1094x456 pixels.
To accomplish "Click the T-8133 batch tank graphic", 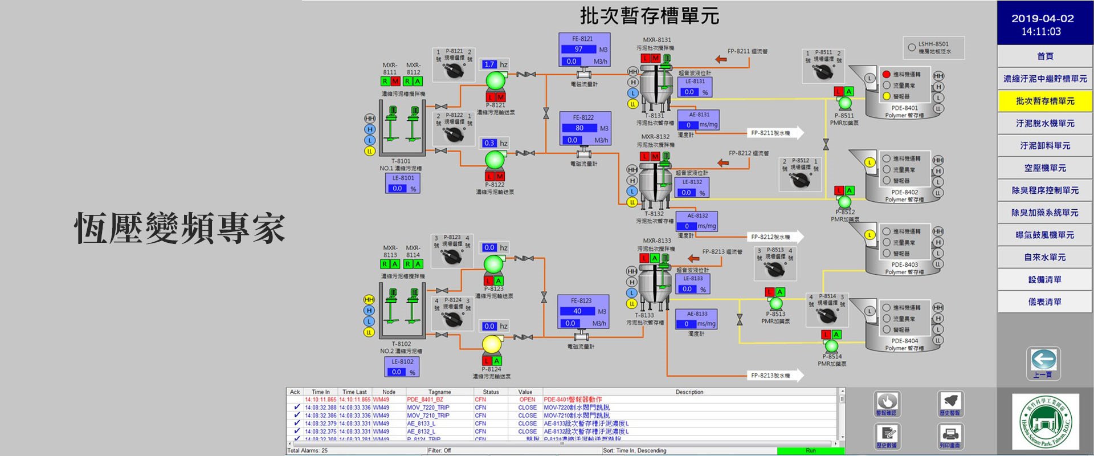I will (654, 287).
